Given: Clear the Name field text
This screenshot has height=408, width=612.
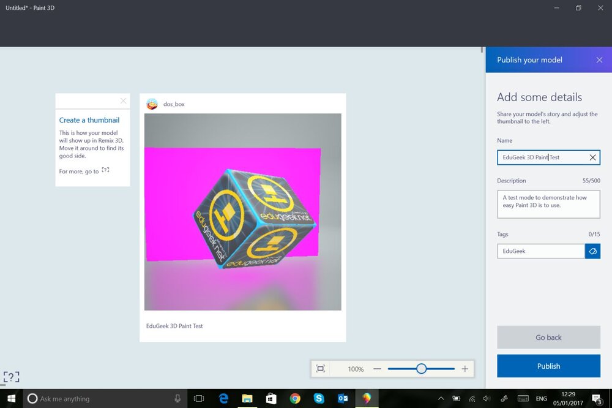Looking at the screenshot, I should [592, 157].
